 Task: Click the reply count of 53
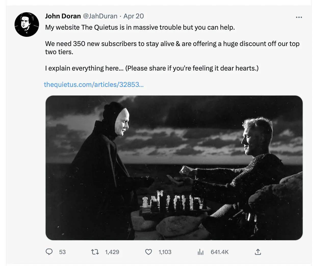62,252
